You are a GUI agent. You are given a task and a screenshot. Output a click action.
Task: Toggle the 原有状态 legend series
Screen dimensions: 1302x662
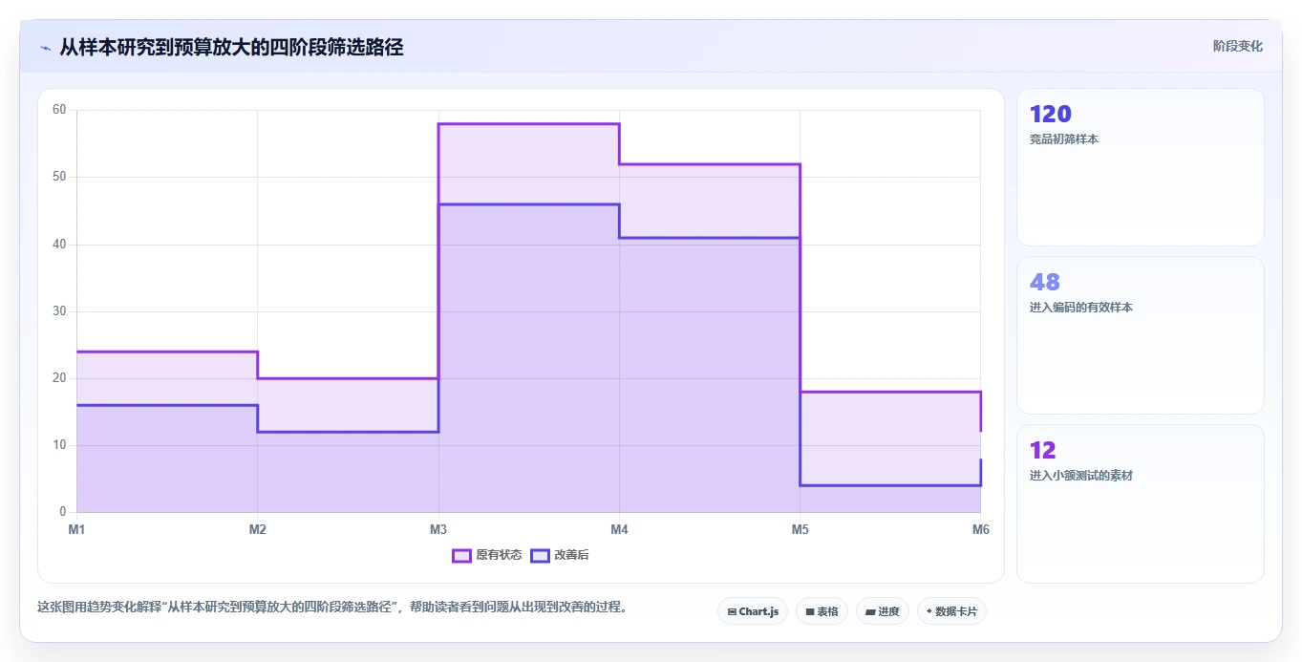click(487, 555)
